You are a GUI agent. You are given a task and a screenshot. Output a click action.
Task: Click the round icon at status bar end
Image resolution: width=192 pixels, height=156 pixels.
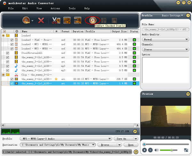pos(136,152)
